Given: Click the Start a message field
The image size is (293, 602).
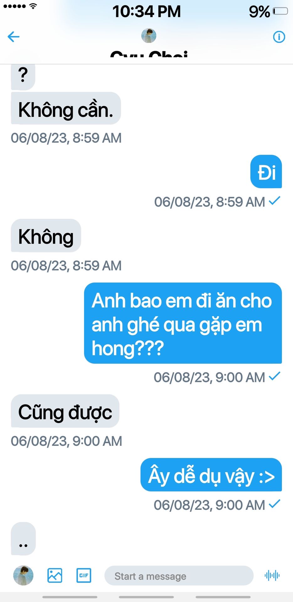Looking at the screenshot, I should 179,576.
